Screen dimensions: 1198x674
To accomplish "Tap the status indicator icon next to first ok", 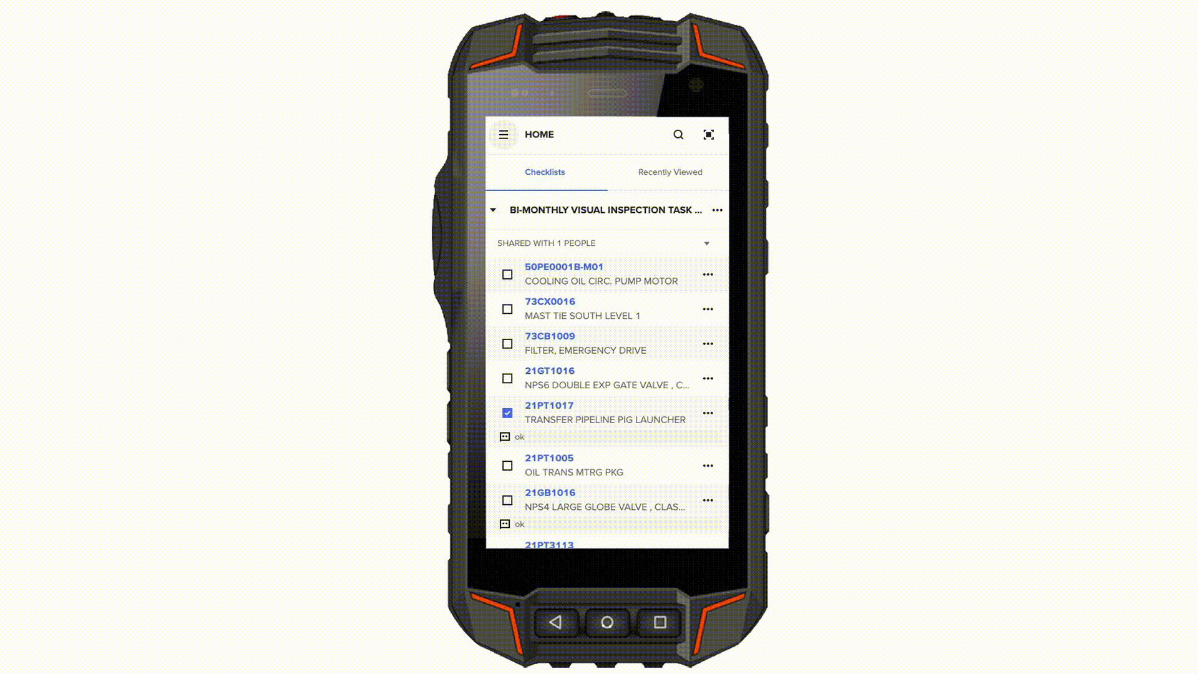I will point(504,436).
